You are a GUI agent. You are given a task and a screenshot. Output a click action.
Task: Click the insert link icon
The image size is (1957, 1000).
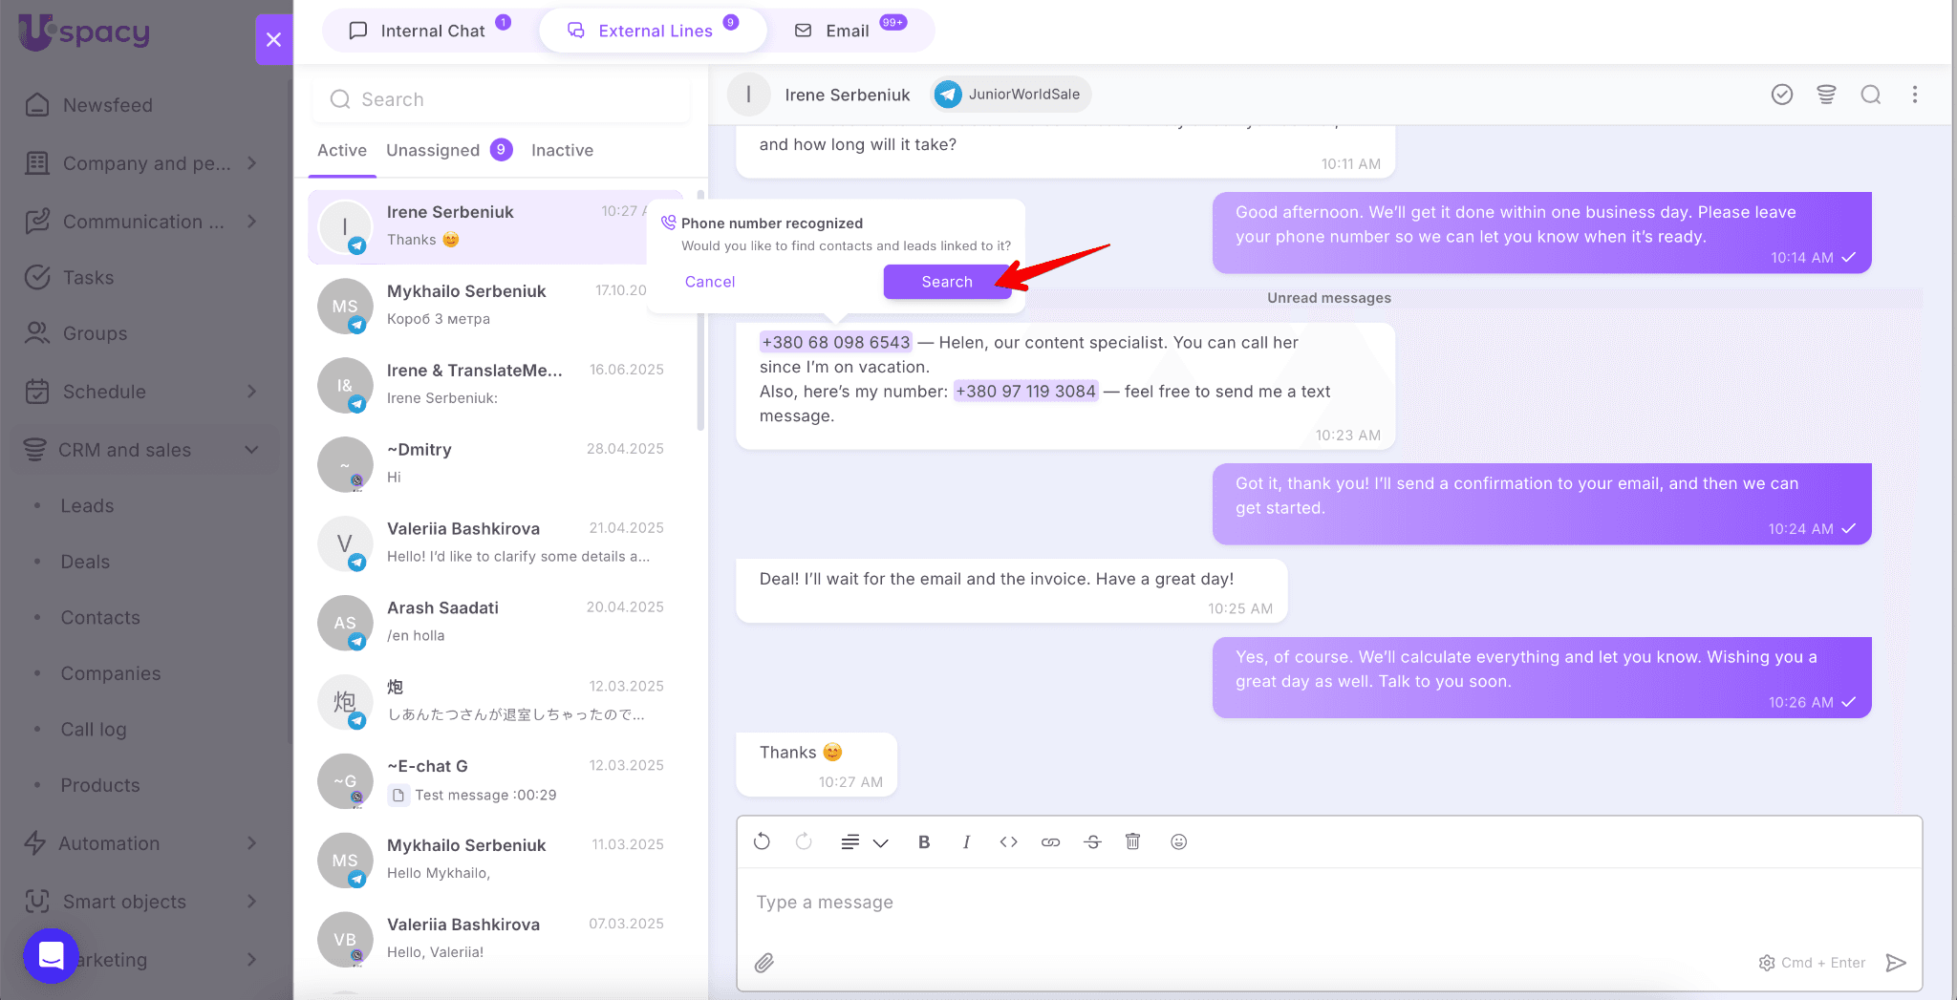[1050, 841]
